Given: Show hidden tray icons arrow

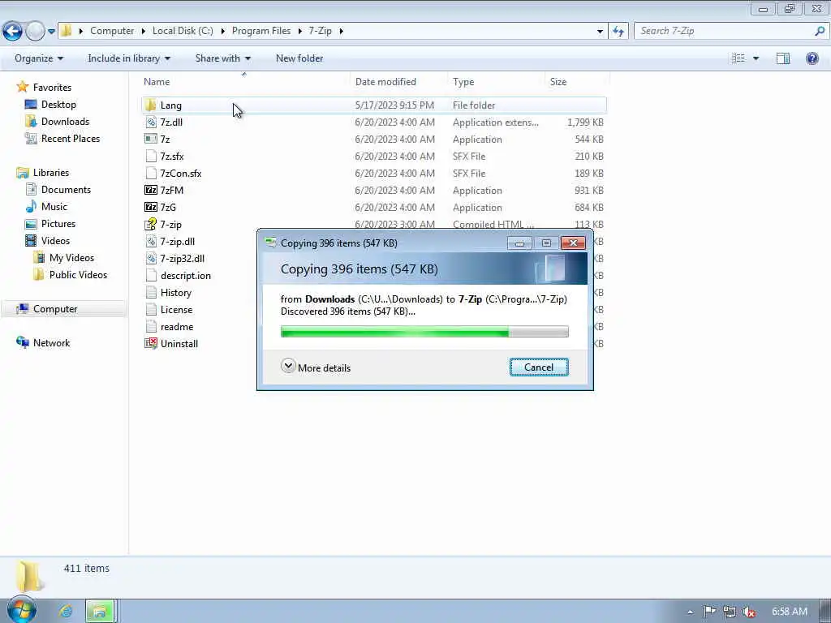Looking at the screenshot, I should coord(690,612).
